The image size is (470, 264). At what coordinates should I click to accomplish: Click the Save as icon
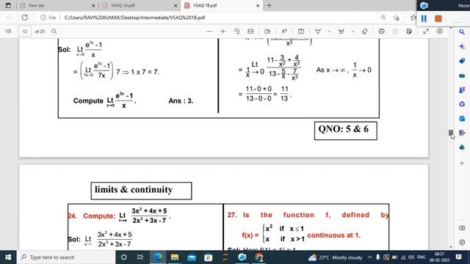tap(409, 31)
